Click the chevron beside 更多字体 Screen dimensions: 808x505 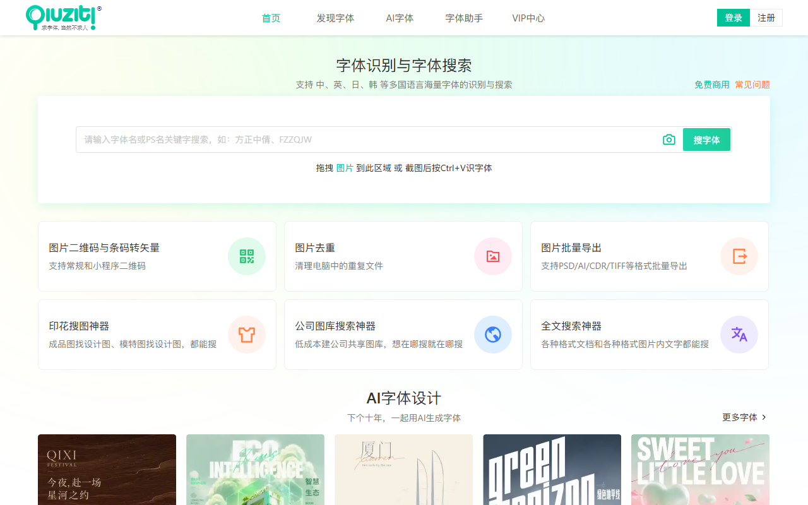click(764, 417)
